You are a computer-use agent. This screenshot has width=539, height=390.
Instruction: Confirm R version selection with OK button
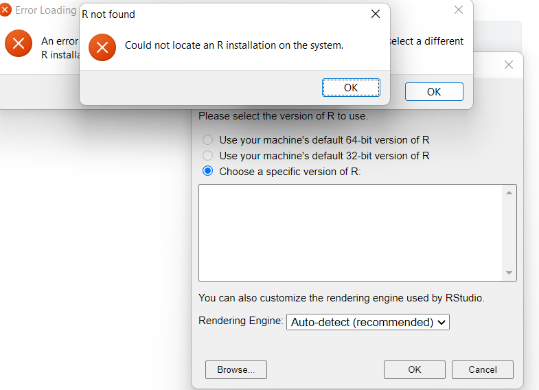coord(415,369)
